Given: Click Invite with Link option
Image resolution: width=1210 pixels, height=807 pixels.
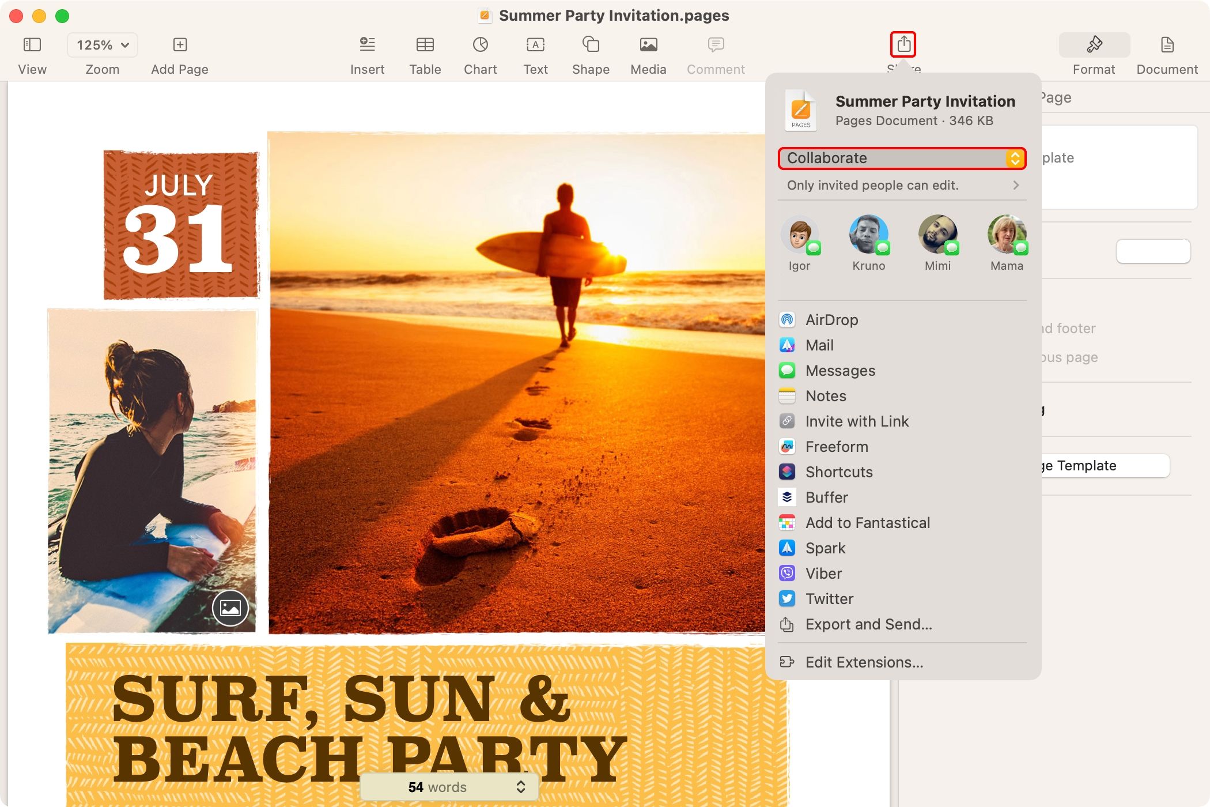Looking at the screenshot, I should click(857, 421).
